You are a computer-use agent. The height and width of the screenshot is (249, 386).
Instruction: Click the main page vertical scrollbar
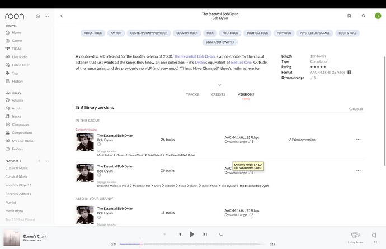click(384, 111)
